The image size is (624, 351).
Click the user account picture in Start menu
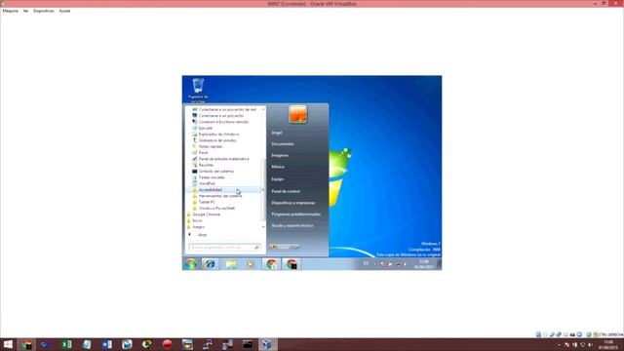[297, 114]
